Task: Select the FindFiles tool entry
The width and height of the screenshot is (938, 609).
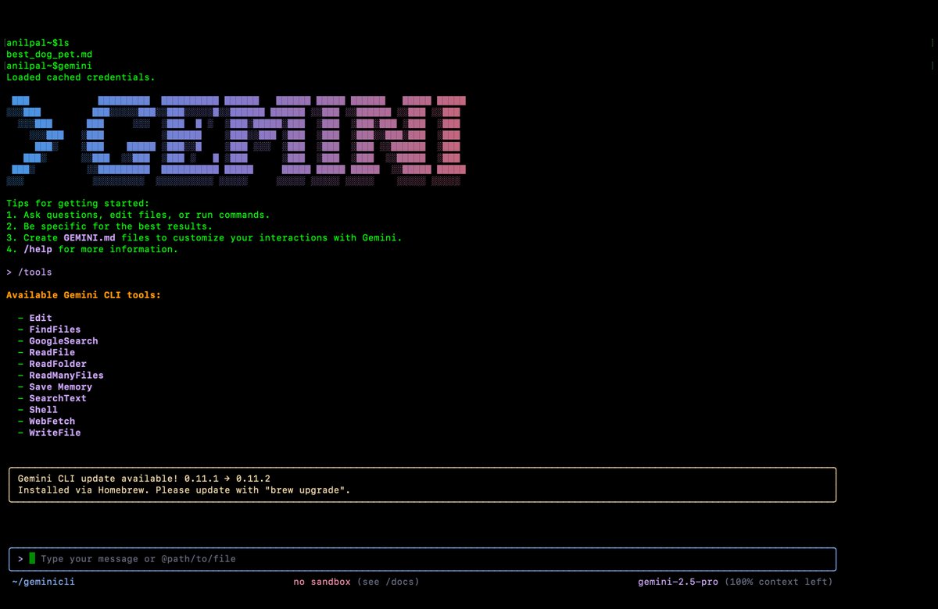Action: click(54, 329)
